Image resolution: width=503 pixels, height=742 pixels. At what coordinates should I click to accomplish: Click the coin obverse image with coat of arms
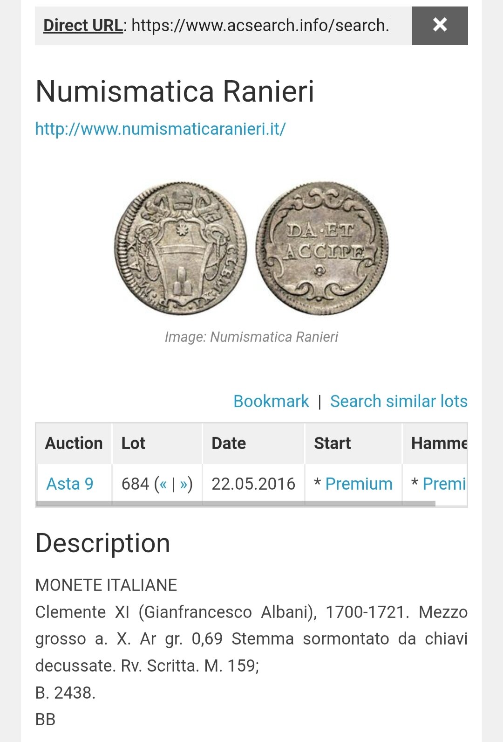tap(181, 248)
